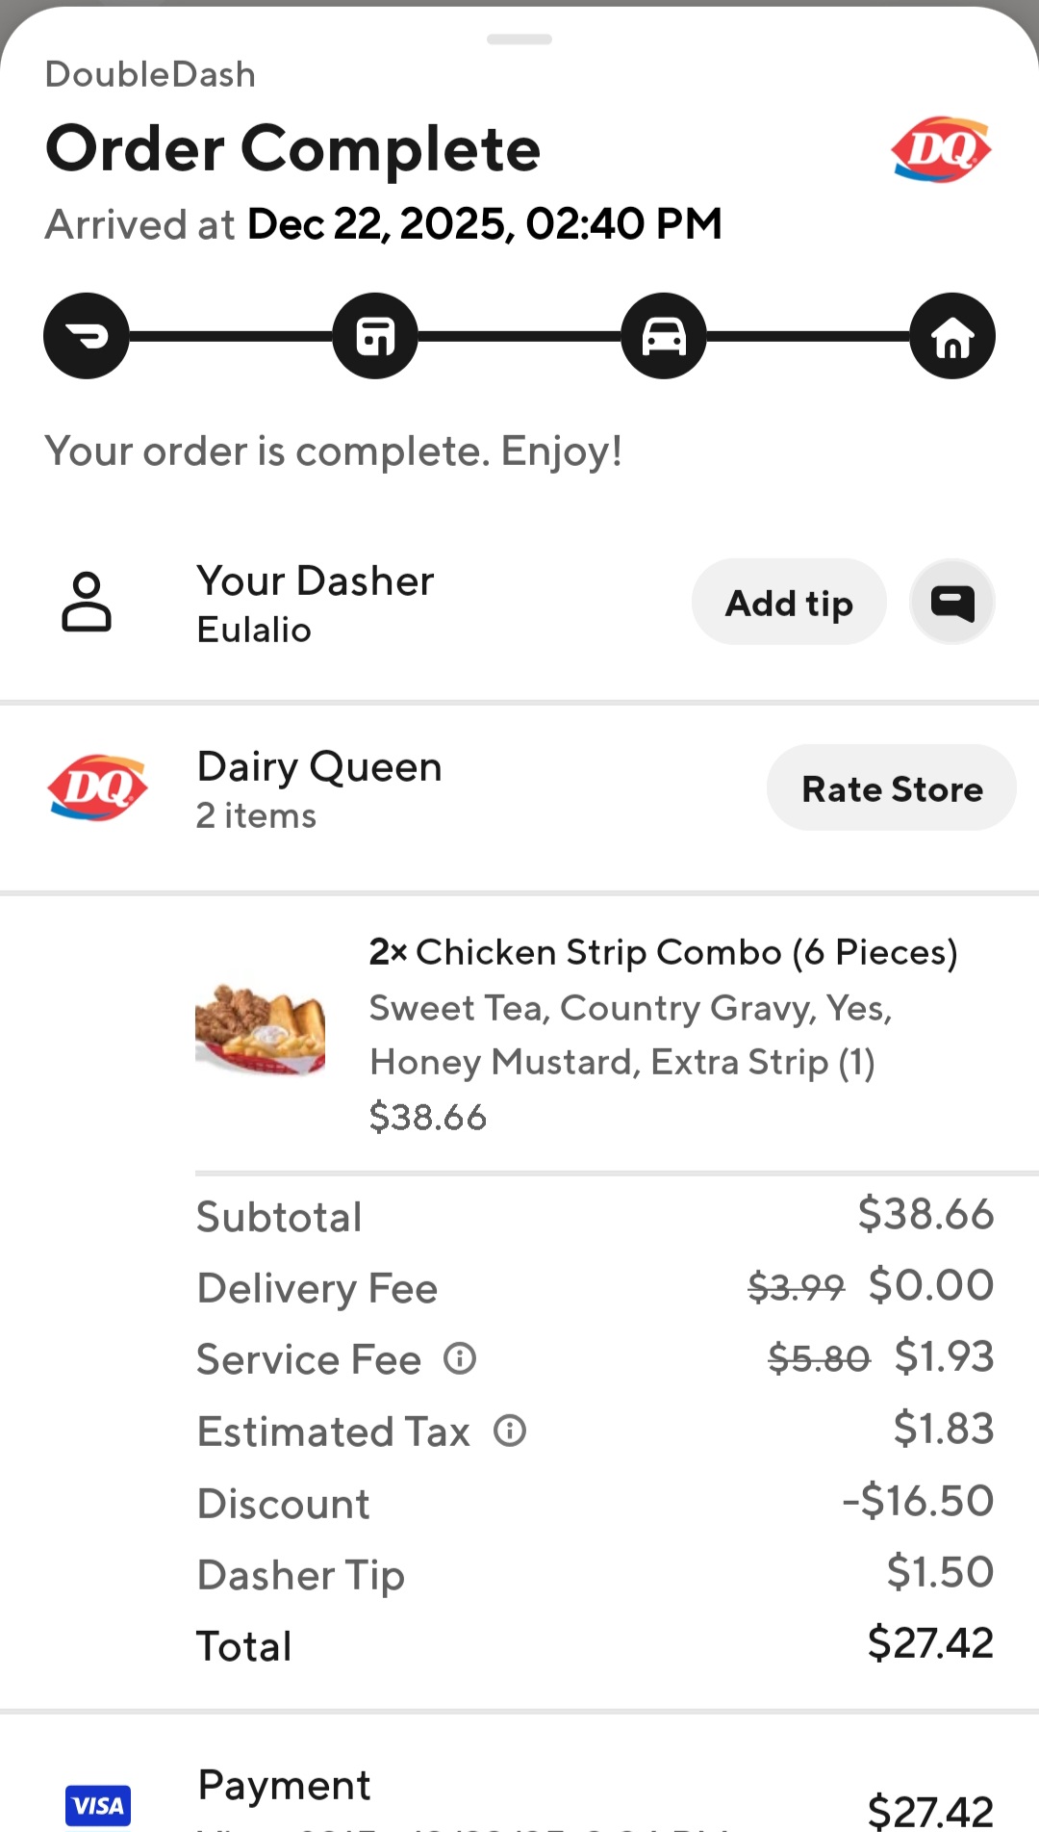1039x1832 pixels.
Task: Open the Dairy Queen store name
Action: click(x=319, y=767)
